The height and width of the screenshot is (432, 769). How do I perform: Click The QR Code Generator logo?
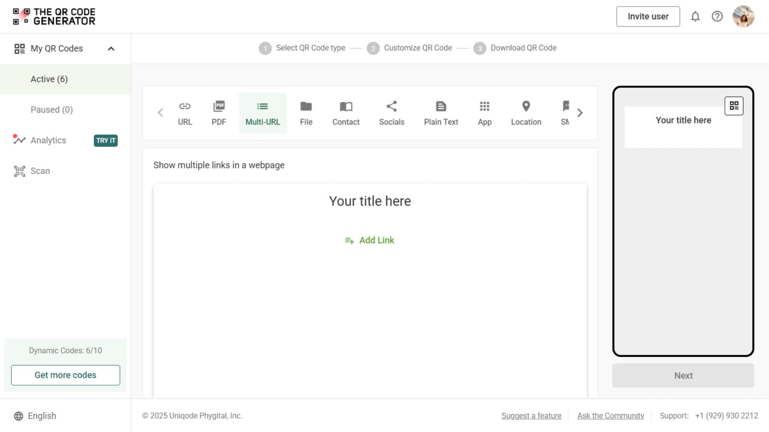[x=54, y=16]
